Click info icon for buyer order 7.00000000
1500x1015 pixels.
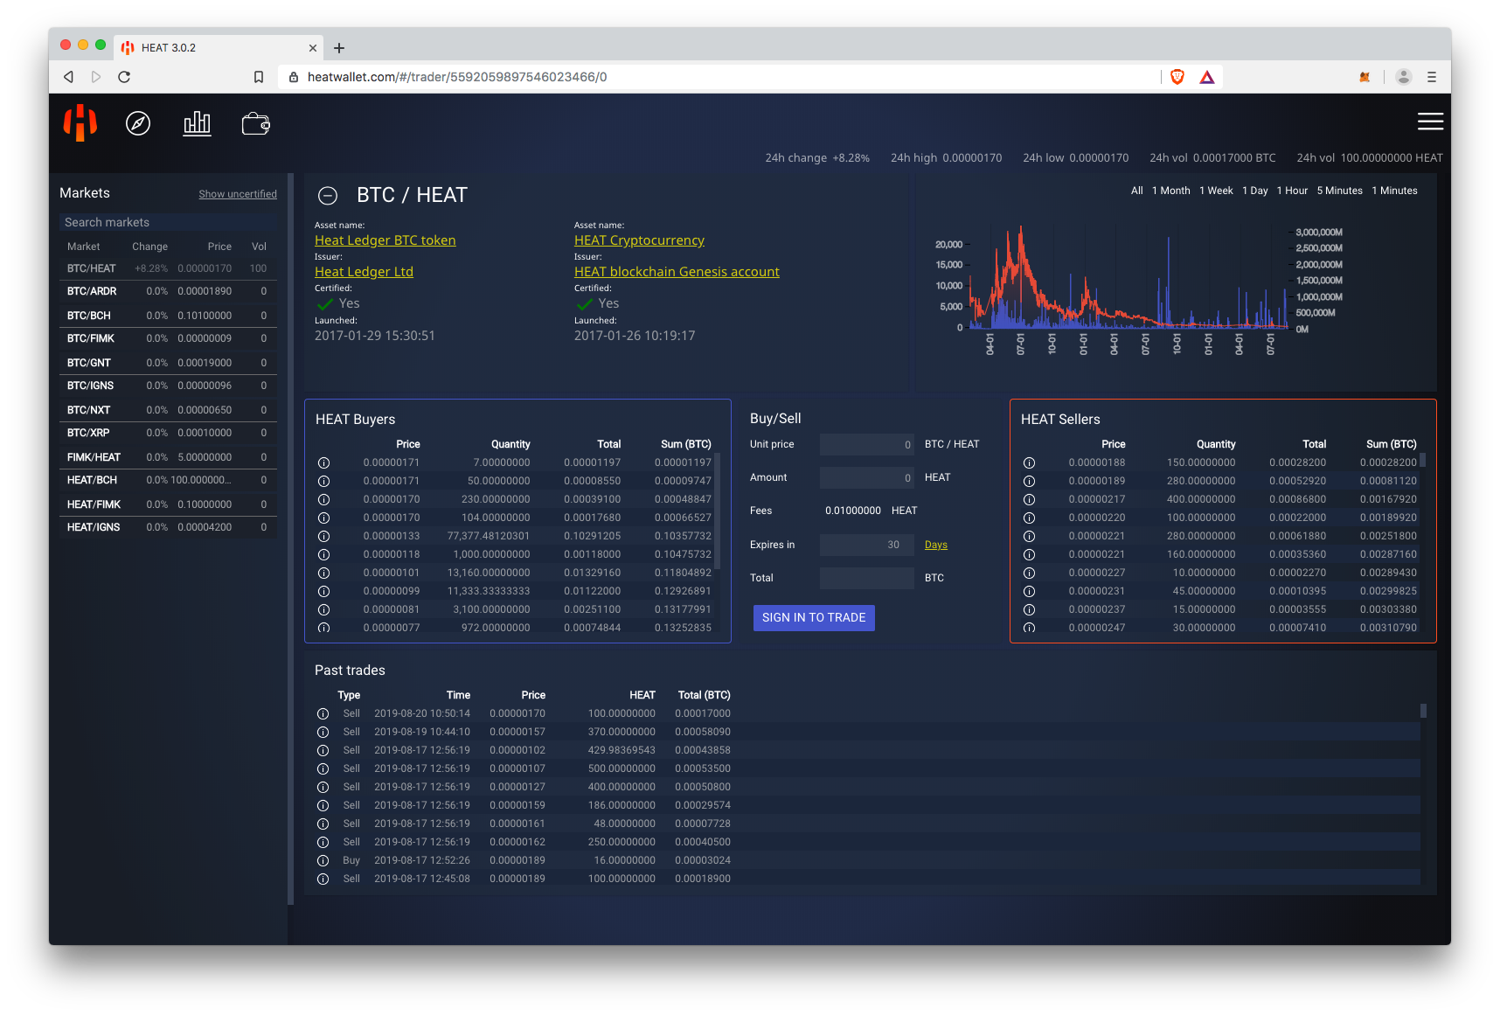pos(323,462)
